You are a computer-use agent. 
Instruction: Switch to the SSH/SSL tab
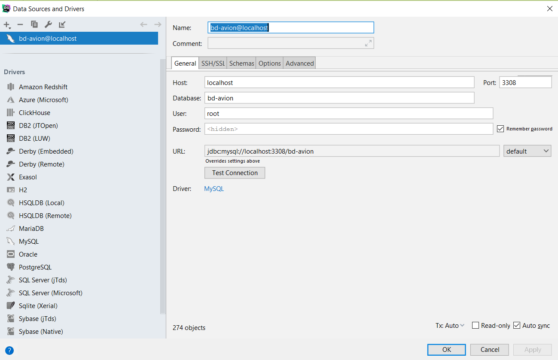tap(213, 63)
